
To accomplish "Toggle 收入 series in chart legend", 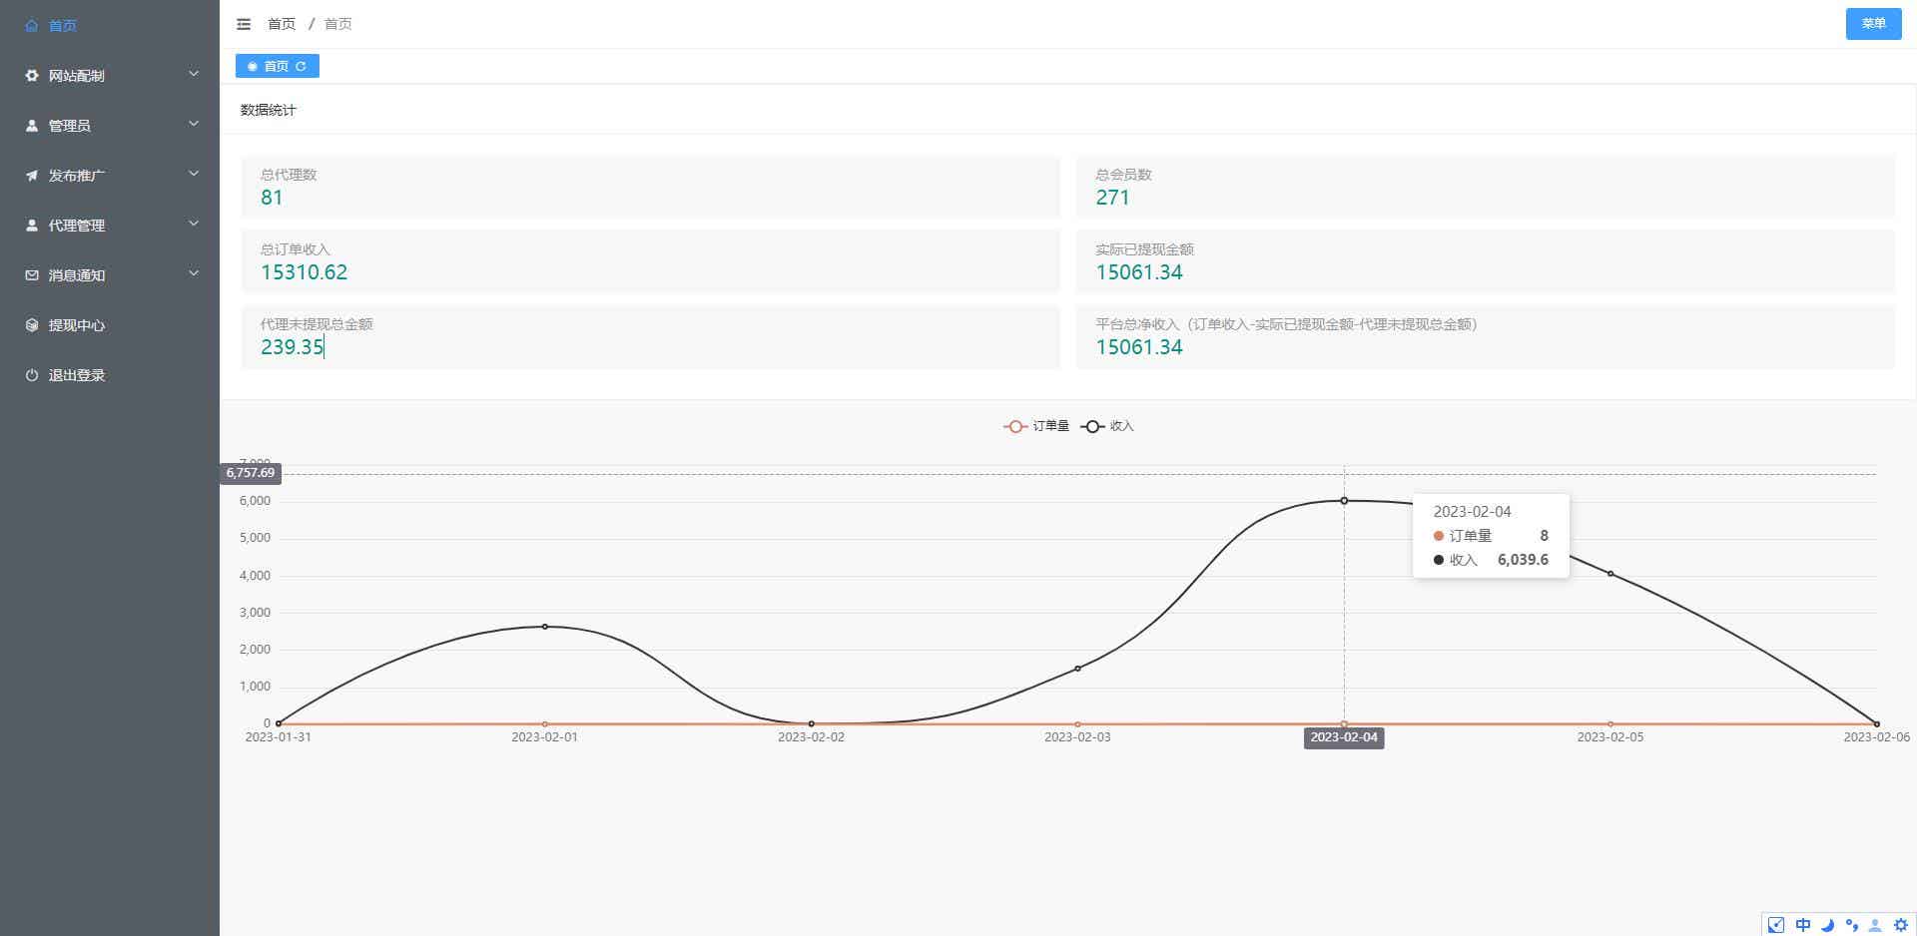I will [1108, 426].
